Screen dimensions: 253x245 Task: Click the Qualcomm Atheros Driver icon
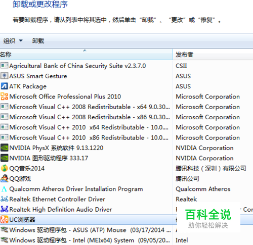(x=4, y=189)
